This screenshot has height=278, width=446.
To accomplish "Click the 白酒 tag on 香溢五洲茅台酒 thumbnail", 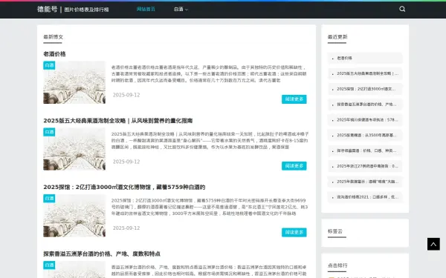I will click(49, 265).
